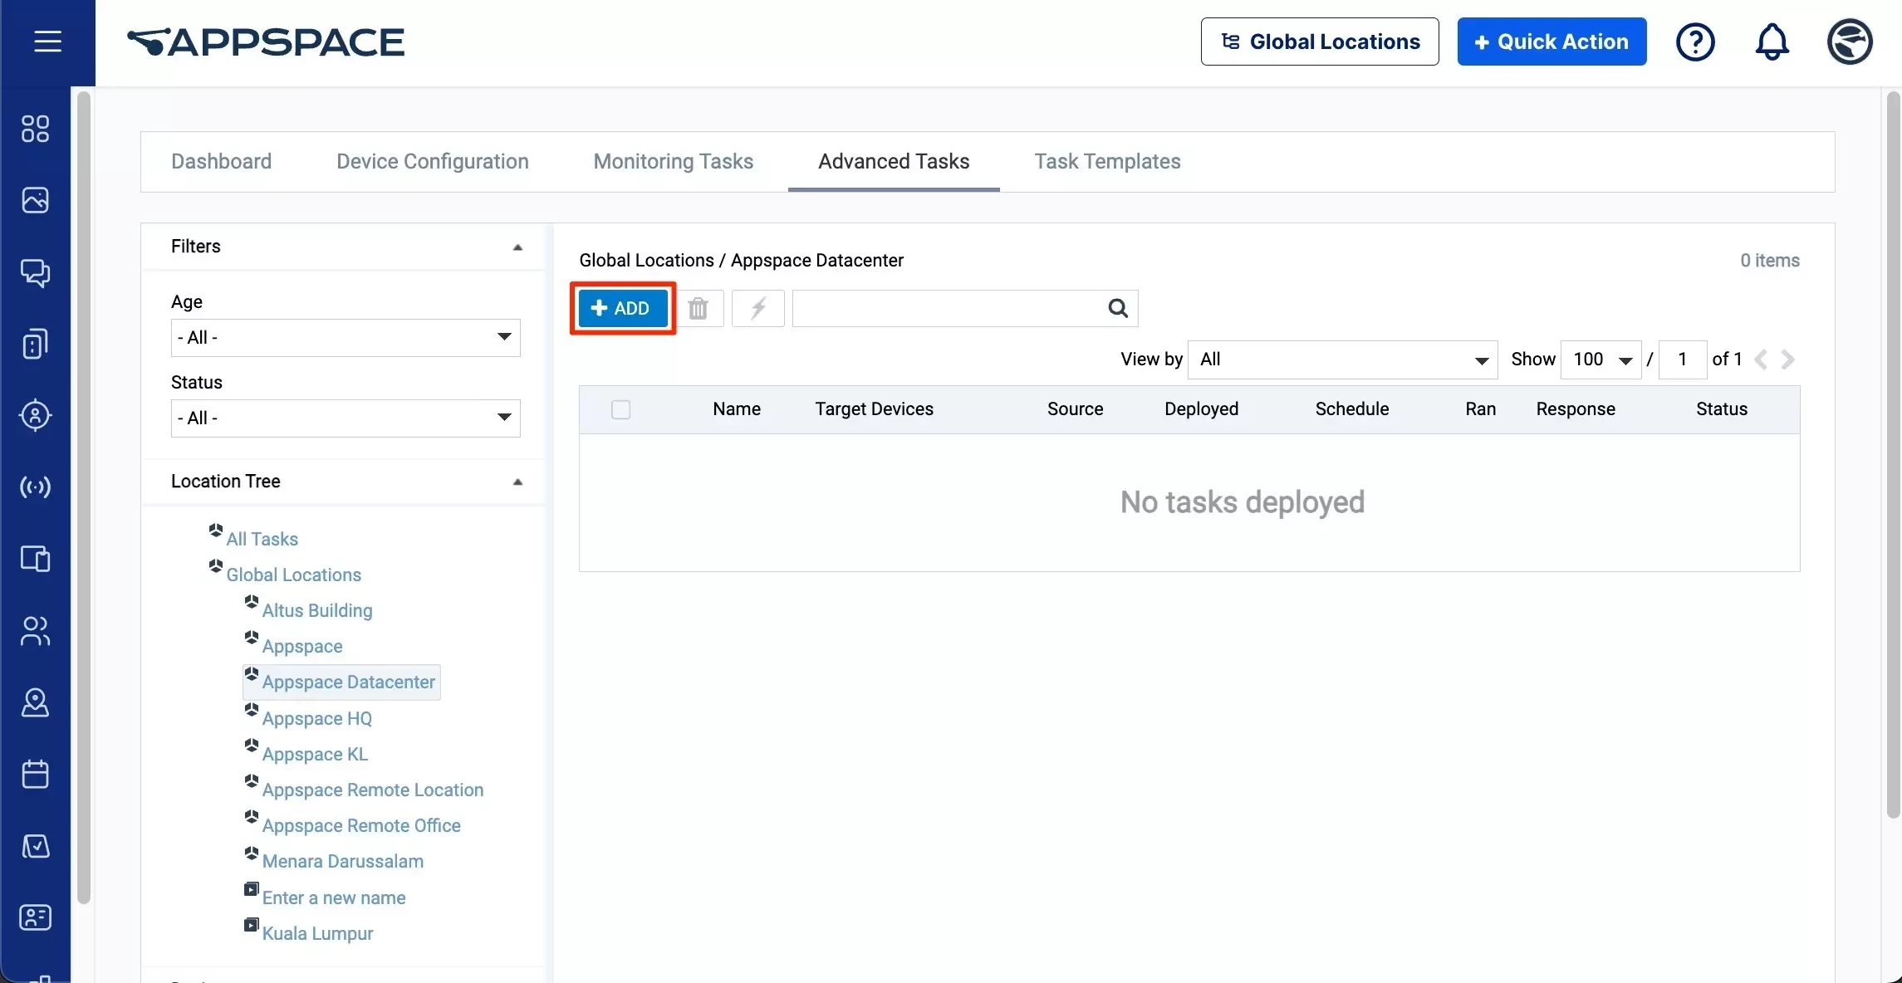This screenshot has height=983, width=1902.
Task: Click the help question mark icon
Action: click(x=1695, y=42)
